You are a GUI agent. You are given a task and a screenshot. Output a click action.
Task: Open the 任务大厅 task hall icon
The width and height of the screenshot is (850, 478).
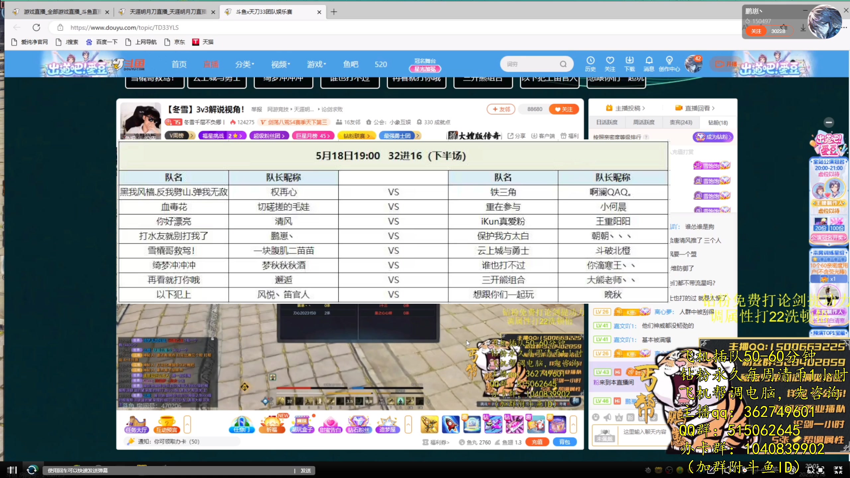136,425
